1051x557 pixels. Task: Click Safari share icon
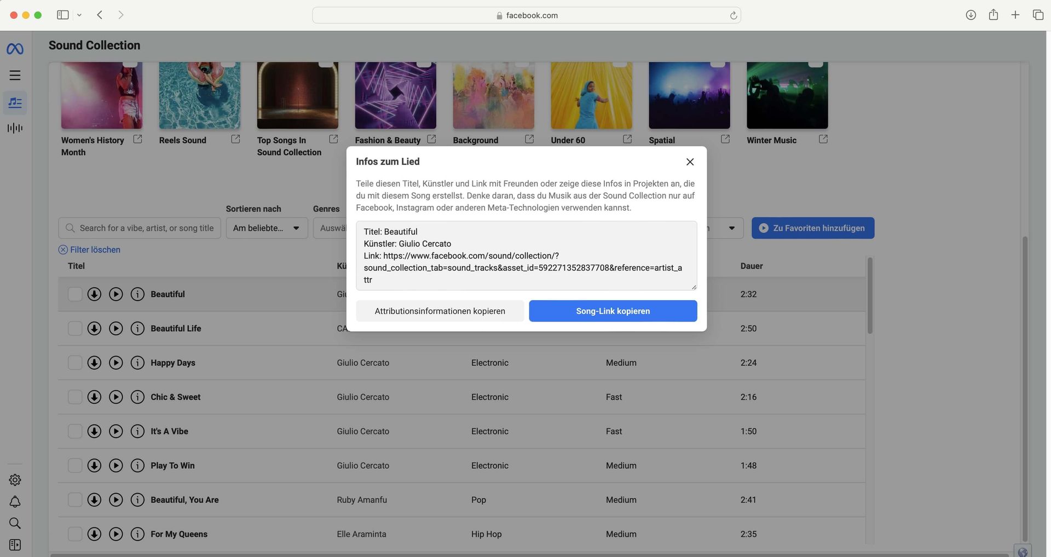993,15
